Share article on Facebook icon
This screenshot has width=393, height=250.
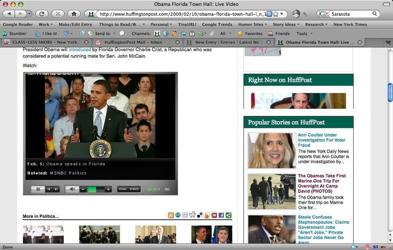pyautogui.click(x=221, y=215)
